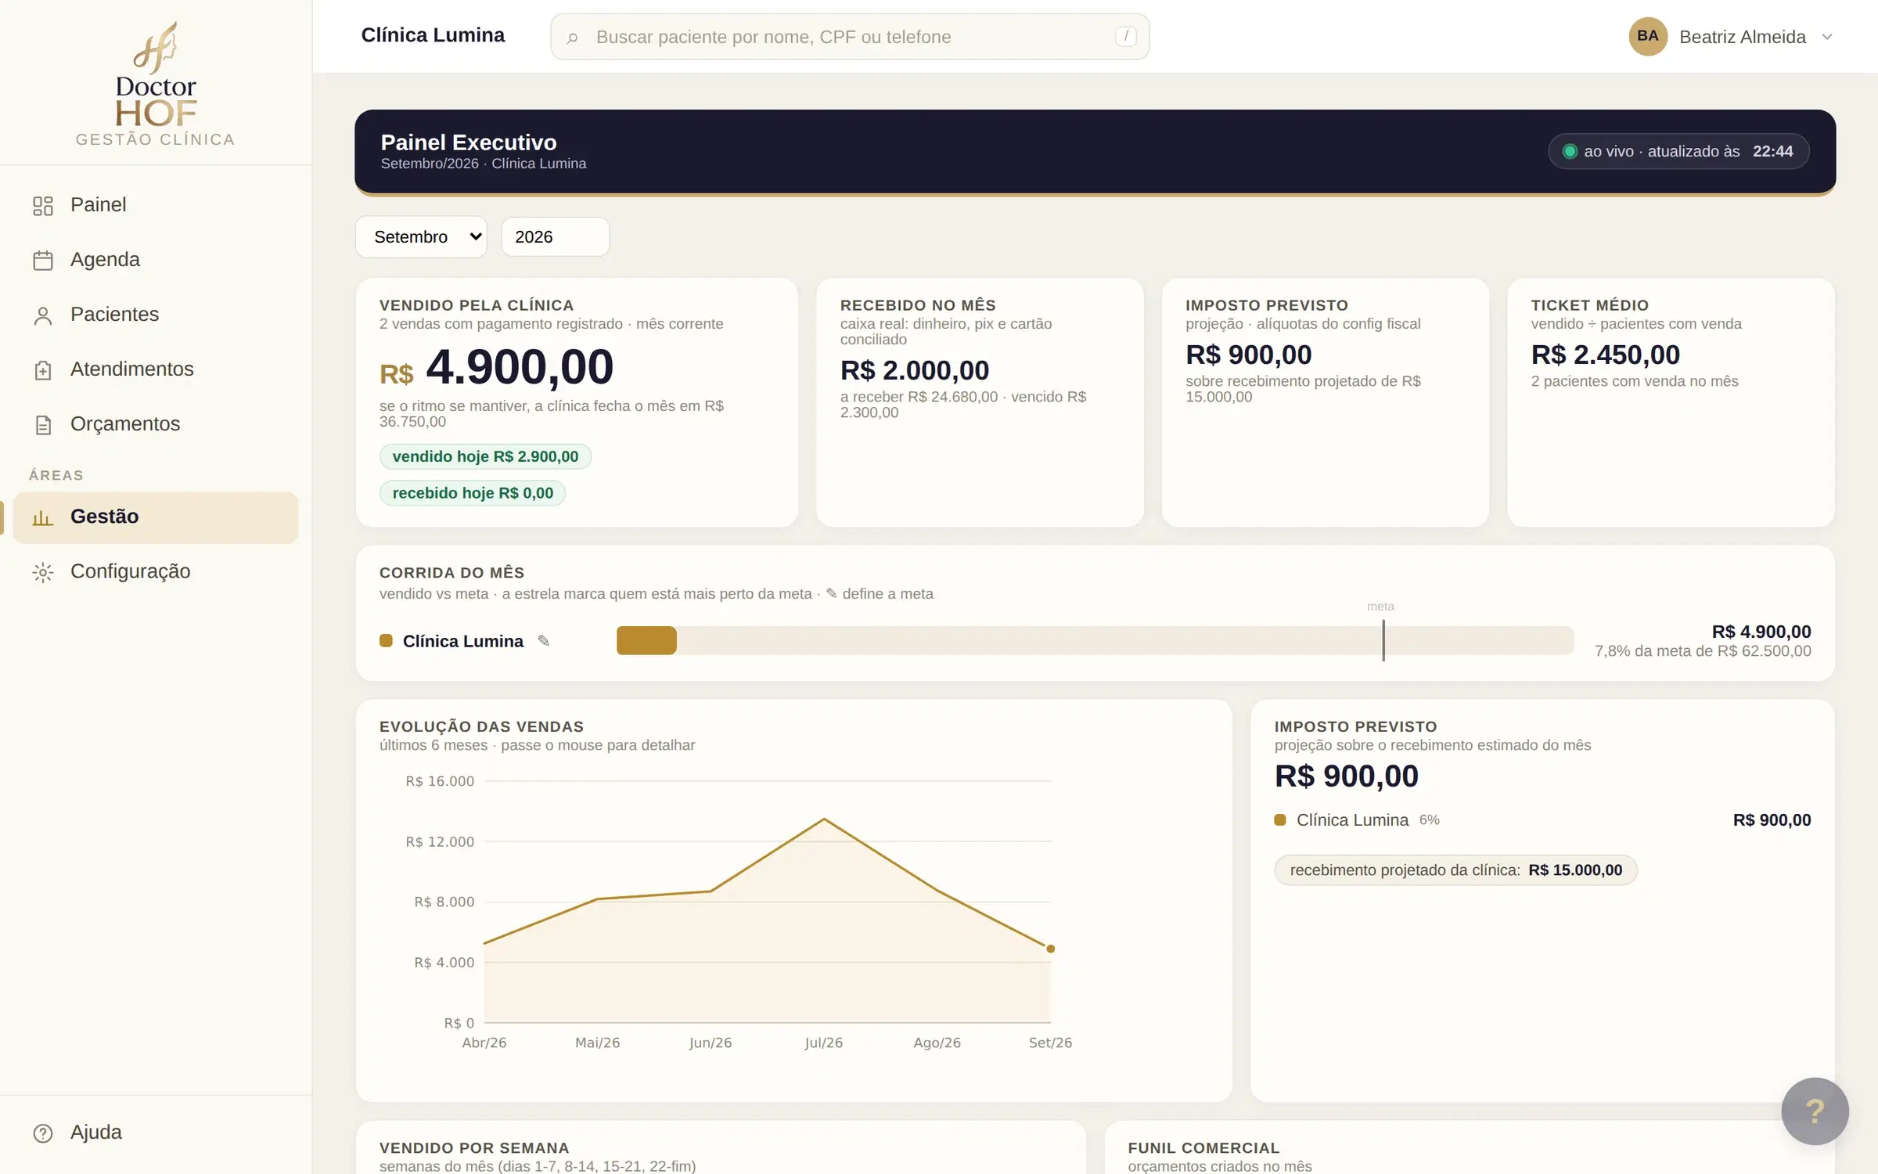The height and width of the screenshot is (1174, 1878).
Task: Click the Jul/26 peak in the sales chart
Action: (824, 819)
